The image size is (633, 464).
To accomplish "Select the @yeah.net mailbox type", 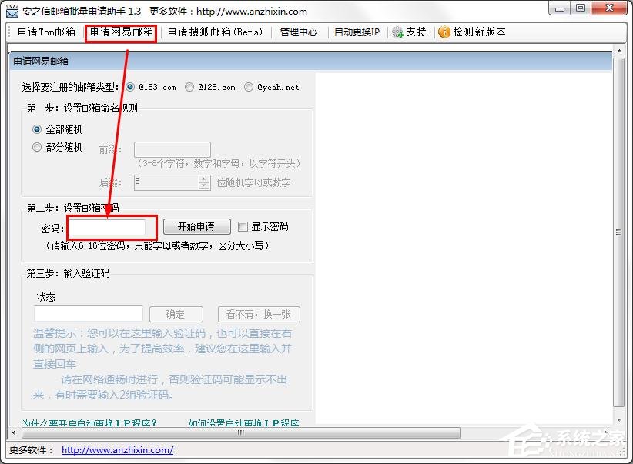I will pos(249,87).
